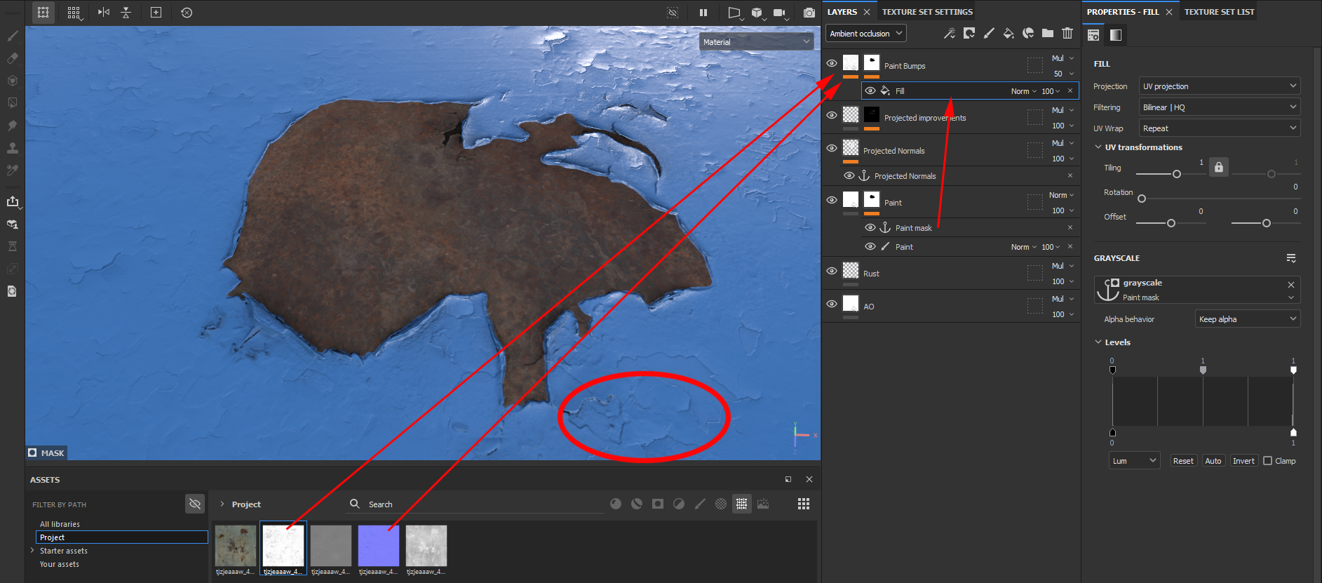Click the delete layer trash icon
This screenshot has width=1322, height=583.
(1067, 33)
